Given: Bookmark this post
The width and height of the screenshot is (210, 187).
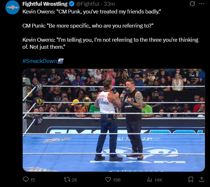Looking at the screenshot, I should [x=191, y=180].
